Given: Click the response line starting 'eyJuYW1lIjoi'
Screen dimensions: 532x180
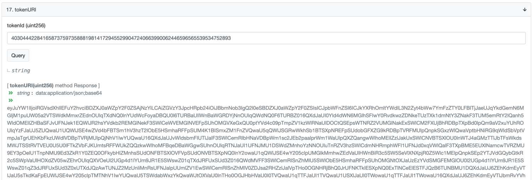Looking at the screenshot, I should coord(265,108).
